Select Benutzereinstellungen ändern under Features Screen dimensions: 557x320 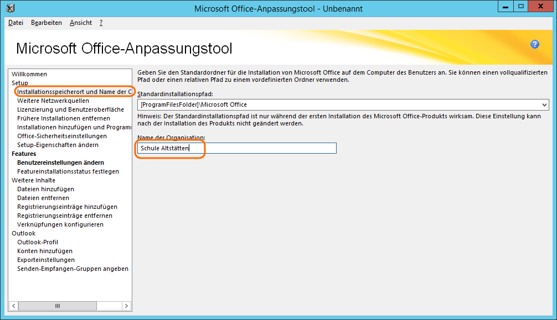(60, 162)
